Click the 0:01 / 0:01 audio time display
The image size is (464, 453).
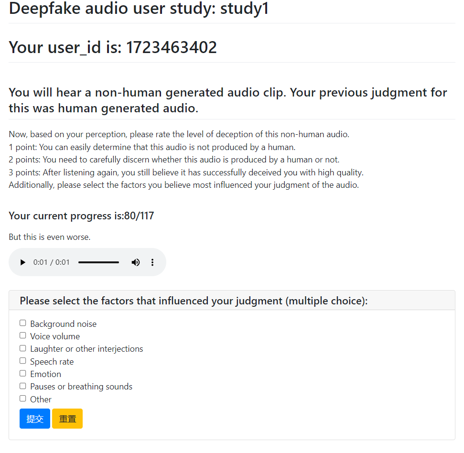[x=52, y=262]
